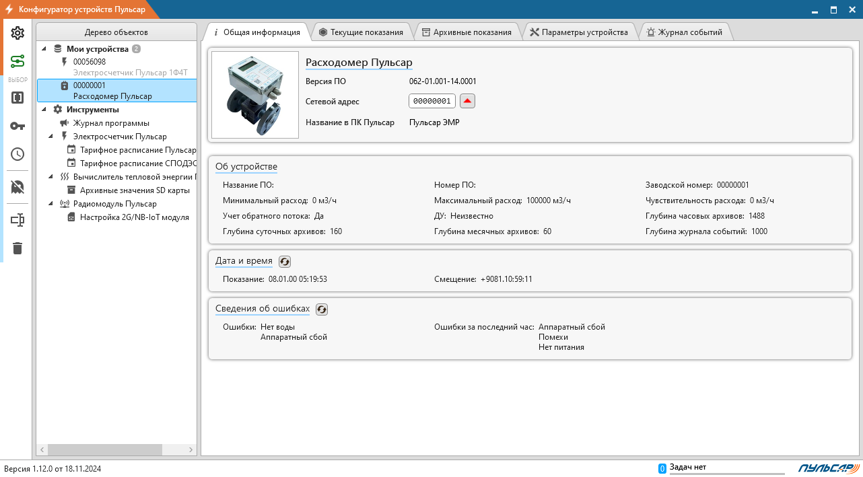
Task: Switch to Архивные показания tab
Action: [x=467, y=32]
